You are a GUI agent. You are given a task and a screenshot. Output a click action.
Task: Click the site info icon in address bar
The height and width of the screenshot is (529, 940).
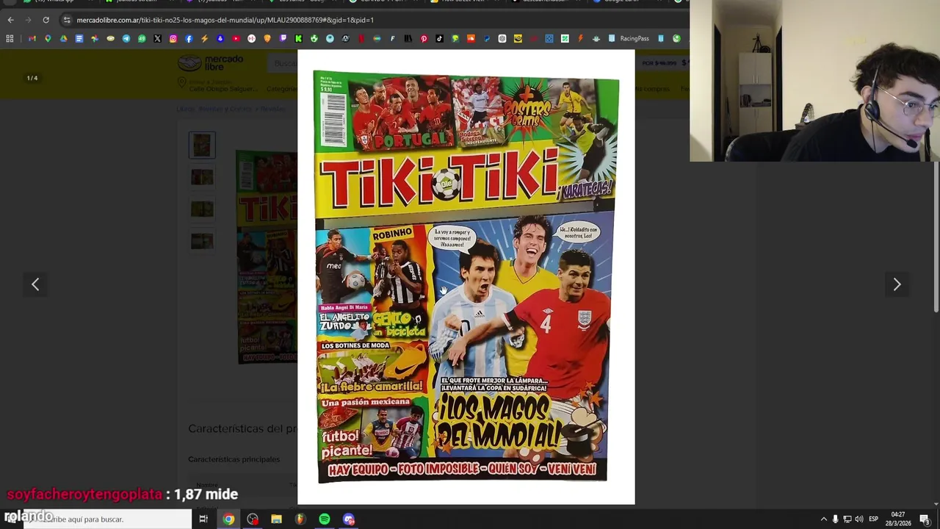pos(67,20)
